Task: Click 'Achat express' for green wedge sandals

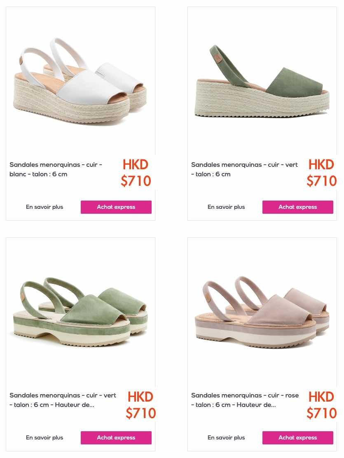Action: pyautogui.click(x=297, y=207)
